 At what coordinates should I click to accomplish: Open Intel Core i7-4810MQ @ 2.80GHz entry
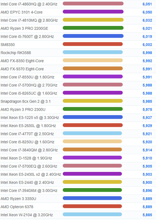[x=29, y=20]
